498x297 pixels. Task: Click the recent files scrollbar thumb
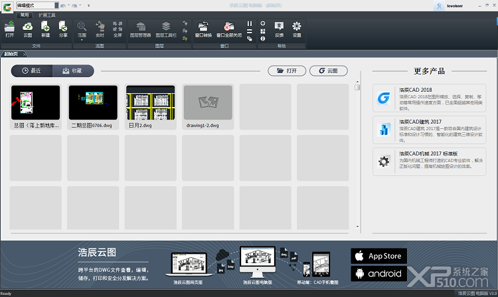click(x=357, y=87)
